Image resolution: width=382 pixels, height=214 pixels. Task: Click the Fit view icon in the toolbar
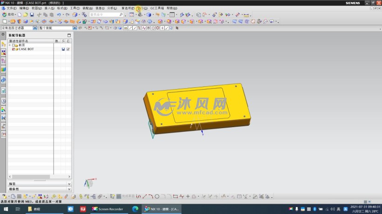point(131,15)
